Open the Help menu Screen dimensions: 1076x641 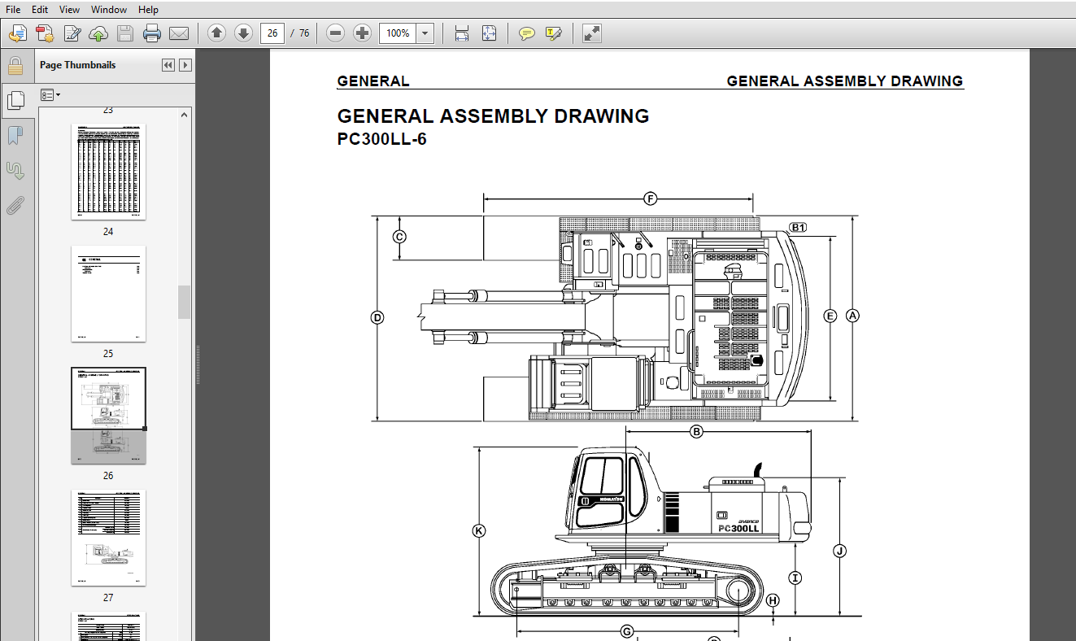pyautogui.click(x=148, y=10)
